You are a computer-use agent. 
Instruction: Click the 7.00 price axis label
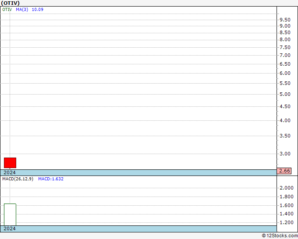tap(285, 55)
